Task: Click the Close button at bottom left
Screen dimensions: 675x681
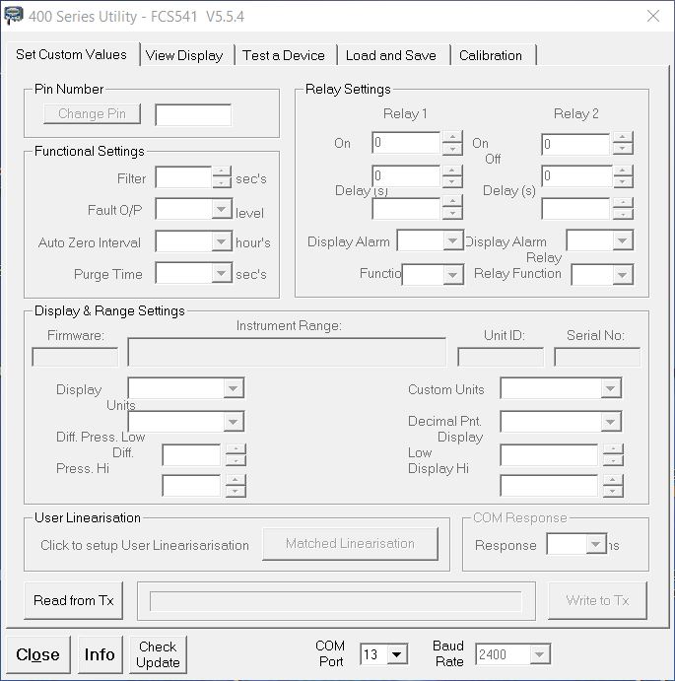Action: pos(37,654)
